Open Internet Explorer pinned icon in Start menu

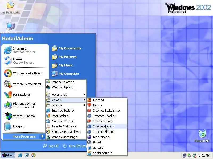pos(8,50)
